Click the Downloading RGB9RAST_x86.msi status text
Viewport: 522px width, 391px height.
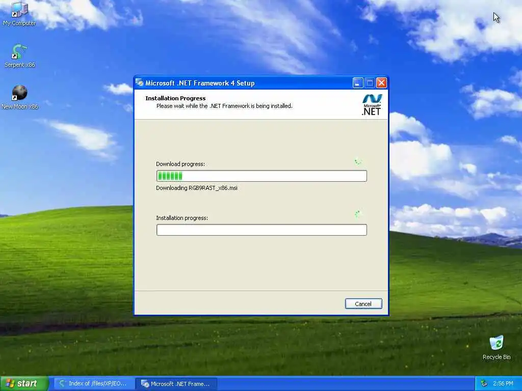point(196,188)
